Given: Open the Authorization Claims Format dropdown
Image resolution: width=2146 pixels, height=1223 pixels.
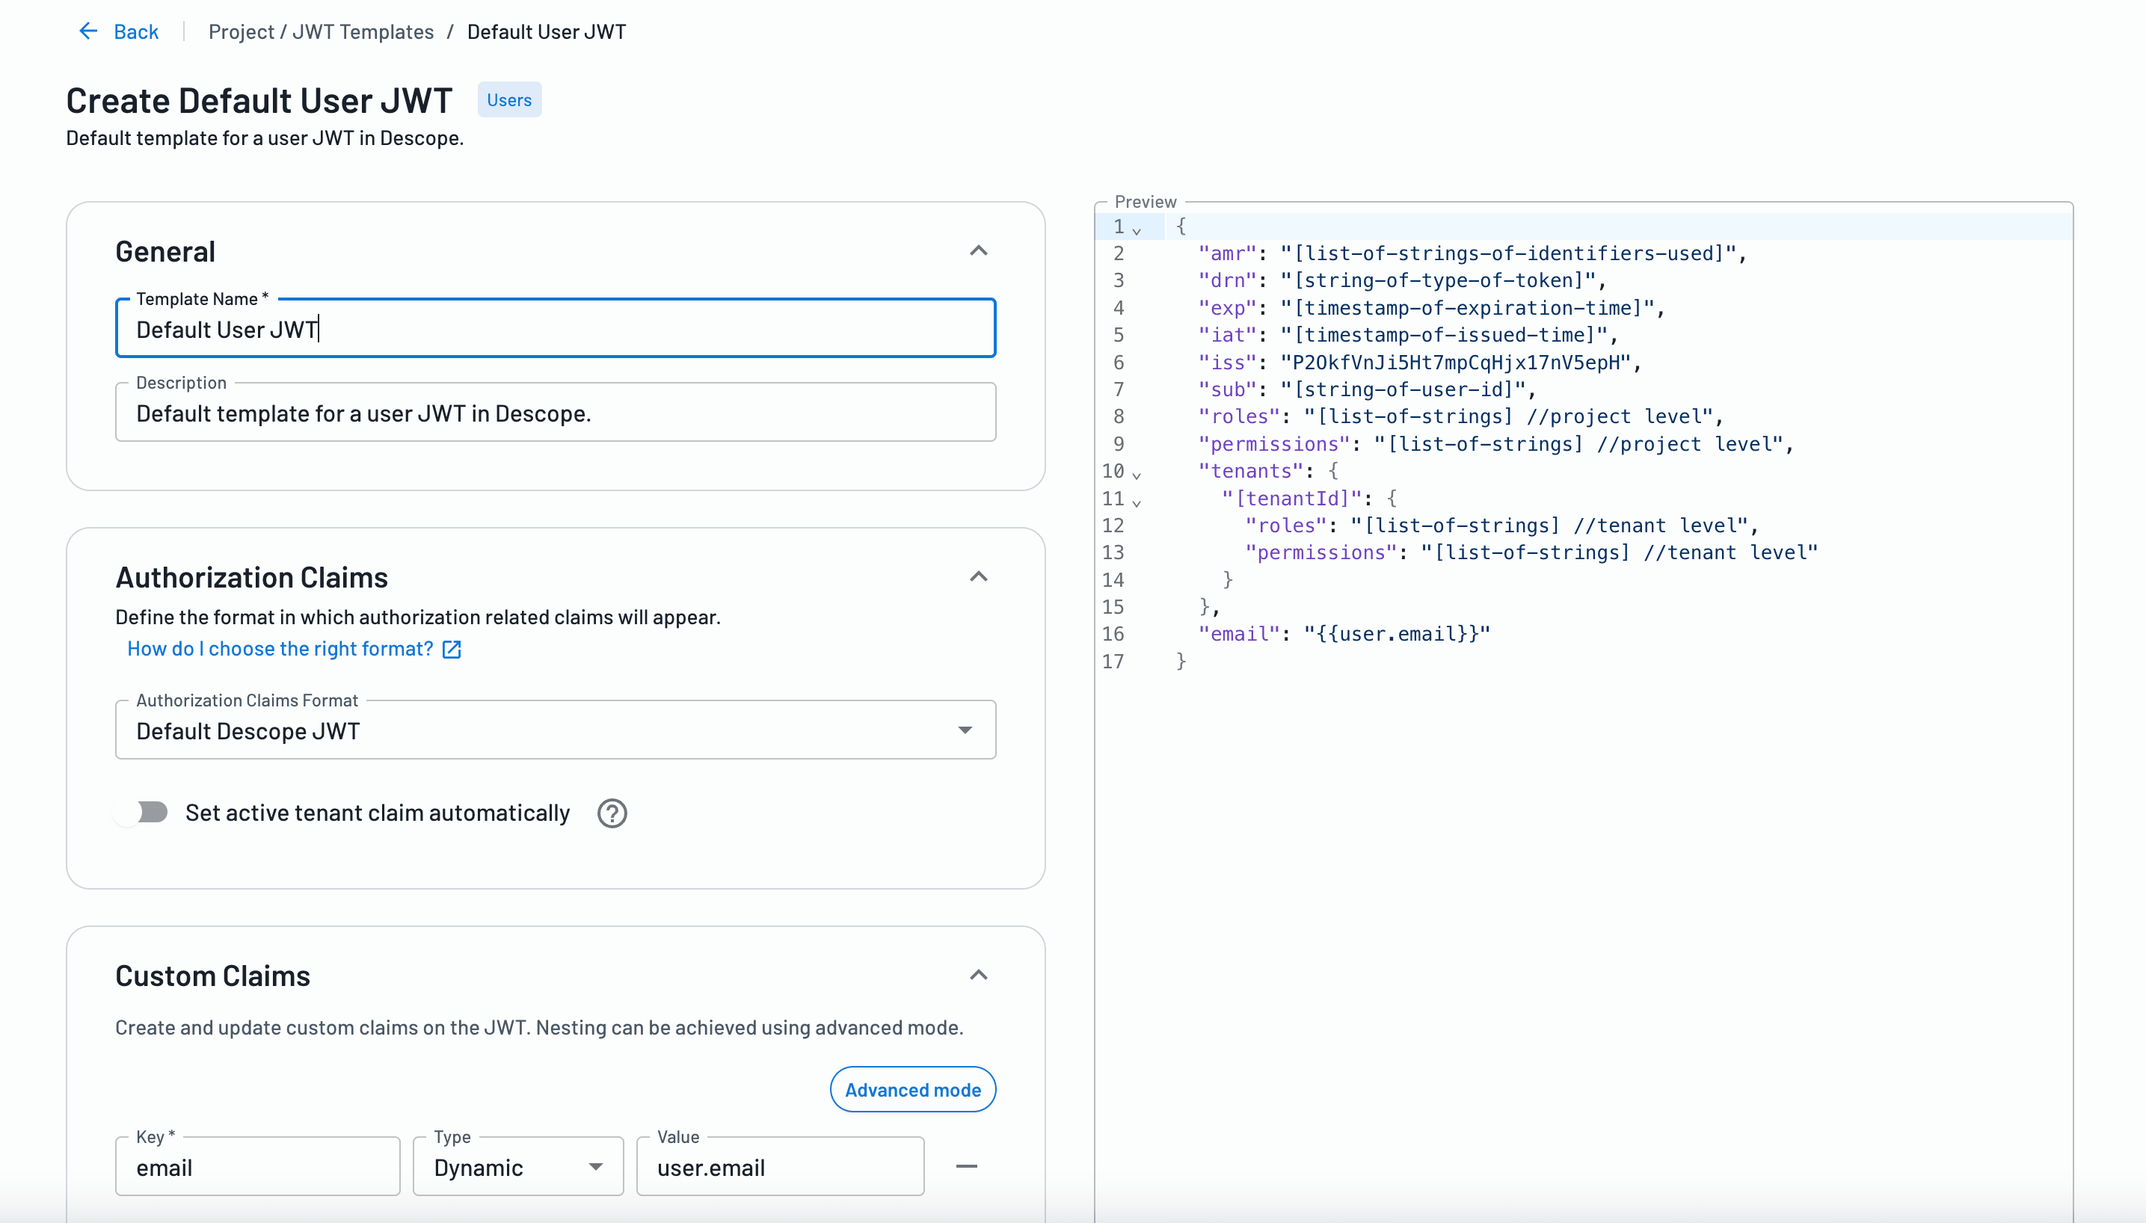Looking at the screenshot, I should (966, 730).
